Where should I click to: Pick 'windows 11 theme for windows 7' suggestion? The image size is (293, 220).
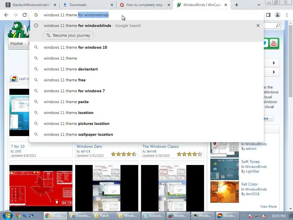coord(146,91)
